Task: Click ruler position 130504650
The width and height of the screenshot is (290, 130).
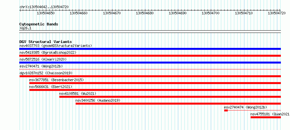Action: [46, 13]
